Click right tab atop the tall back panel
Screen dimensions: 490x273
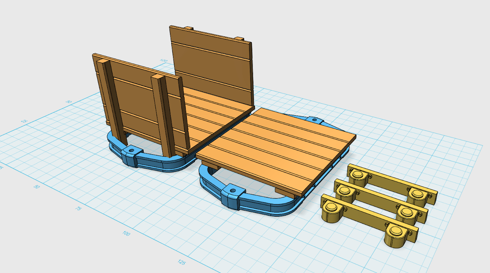tap(239, 39)
